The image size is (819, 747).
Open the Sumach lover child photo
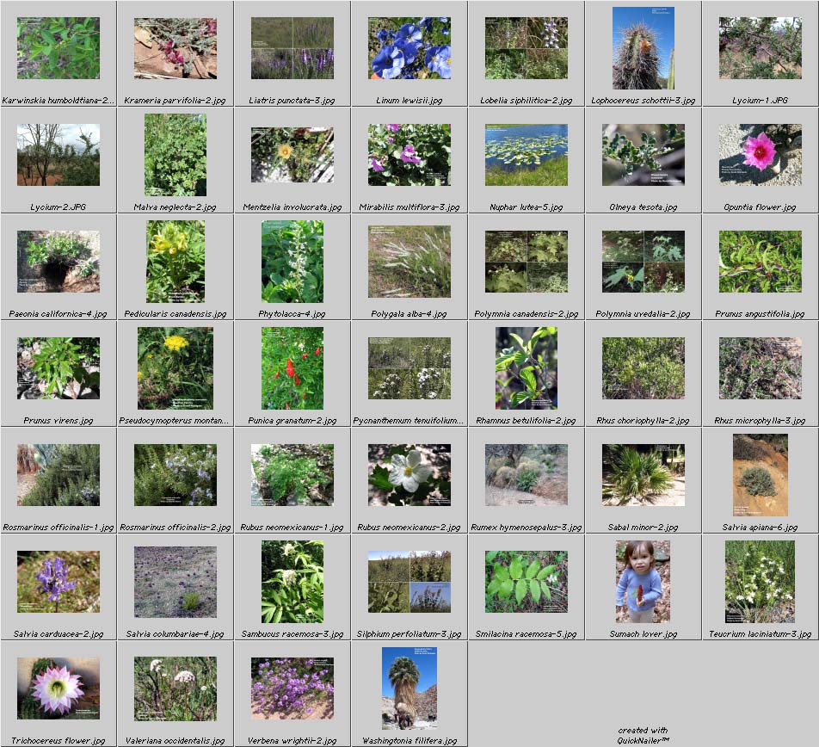(643, 582)
